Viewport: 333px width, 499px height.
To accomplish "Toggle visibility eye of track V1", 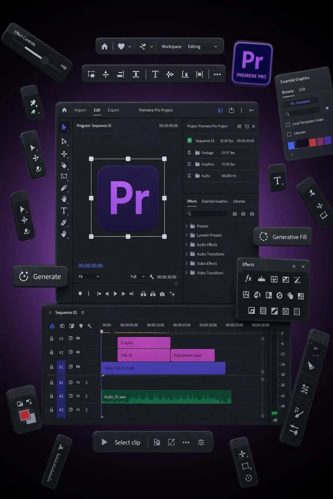I will tap(78, 366).
